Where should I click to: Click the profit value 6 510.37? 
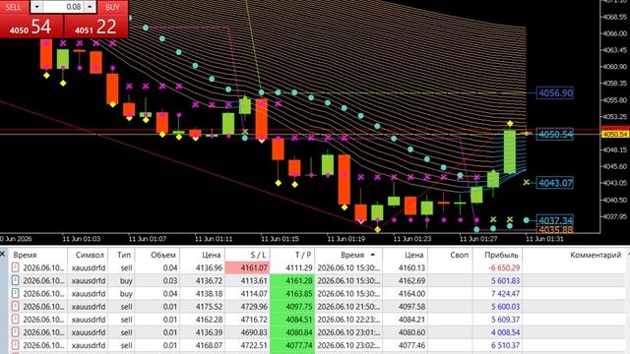pyautogui.click(x=505, y=345)
